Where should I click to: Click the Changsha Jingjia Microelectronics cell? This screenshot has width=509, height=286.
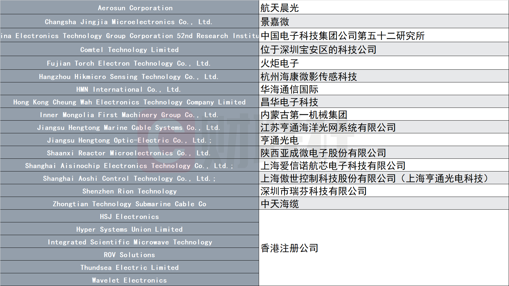129,21
